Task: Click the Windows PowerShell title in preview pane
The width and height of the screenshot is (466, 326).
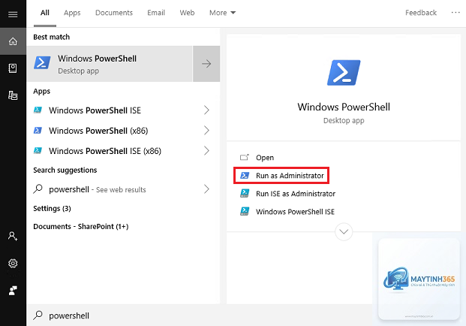Action: pos(344,107)
